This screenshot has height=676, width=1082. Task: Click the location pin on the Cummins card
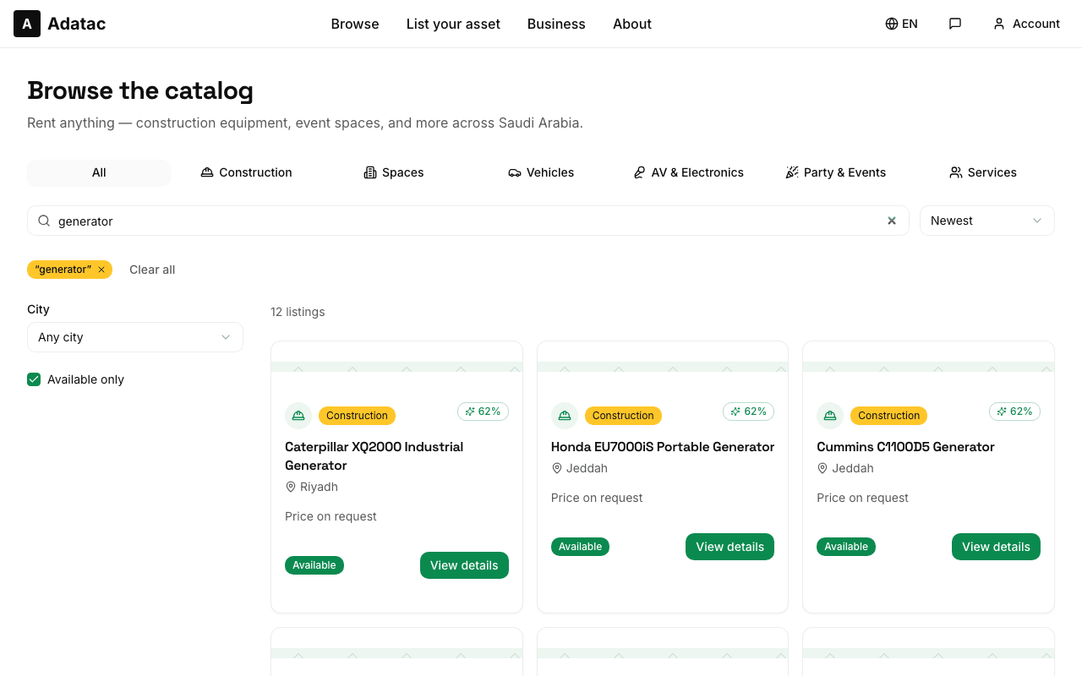822,468
